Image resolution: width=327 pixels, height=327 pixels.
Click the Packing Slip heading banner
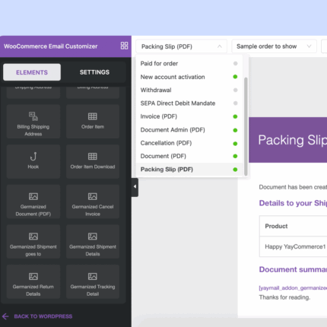tap(288, 140)
